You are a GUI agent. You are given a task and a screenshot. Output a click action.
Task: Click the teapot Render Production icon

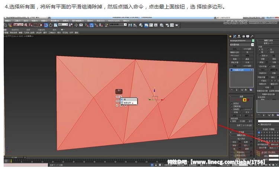coord(177,25)
